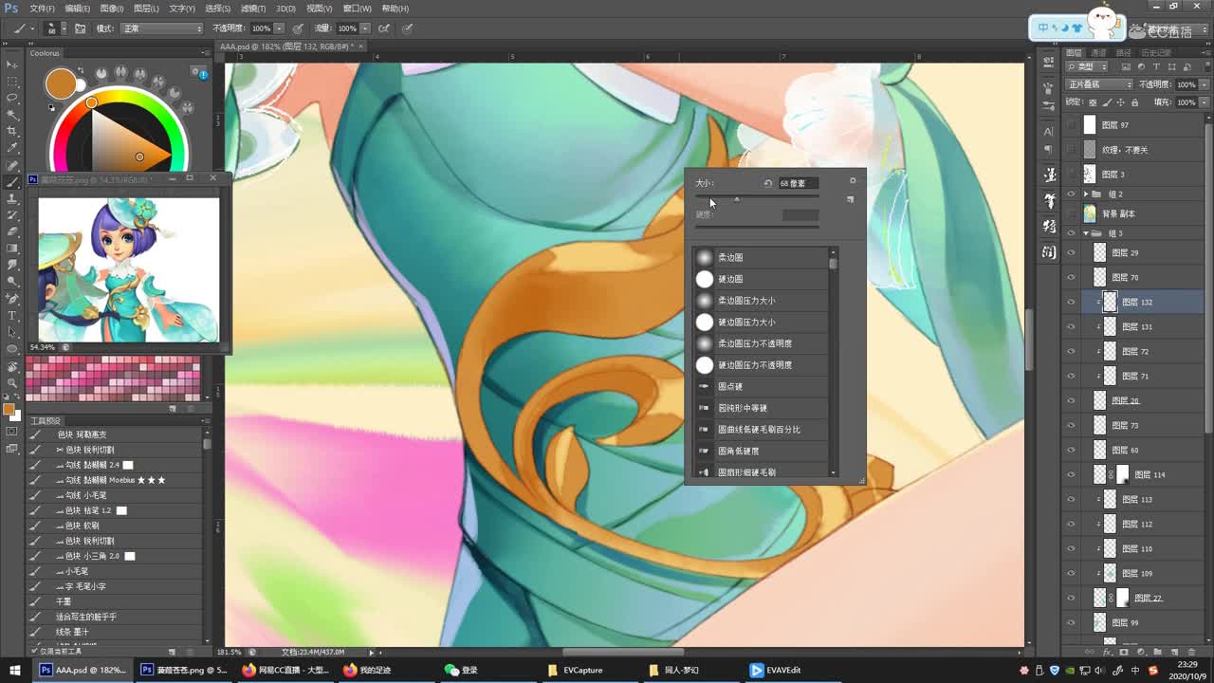Select the Rectangular Marquee tool
The height and width of the screenshot is (683, 1214).
(x=12, y=82)
